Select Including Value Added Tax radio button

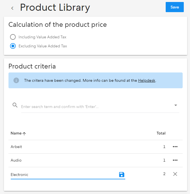coord(13,37)
